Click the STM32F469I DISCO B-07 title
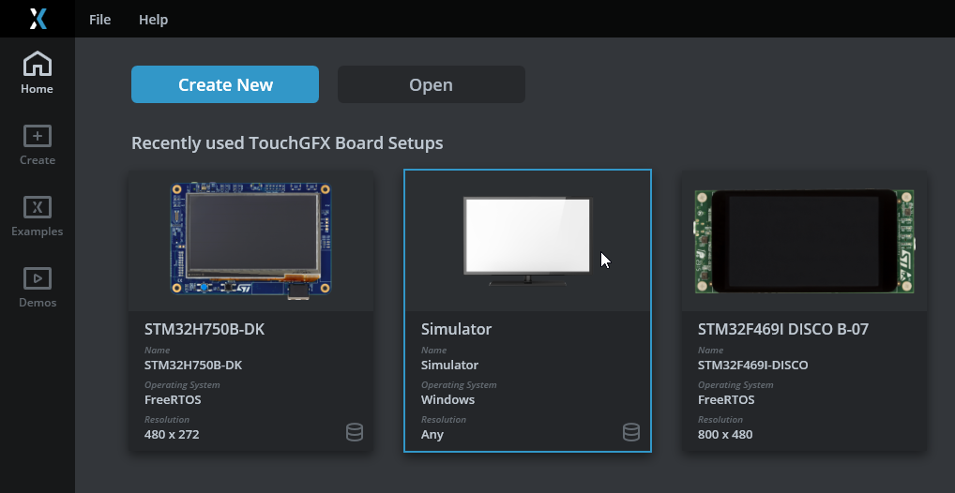This screenshot has width=955, height=493. 782,329
